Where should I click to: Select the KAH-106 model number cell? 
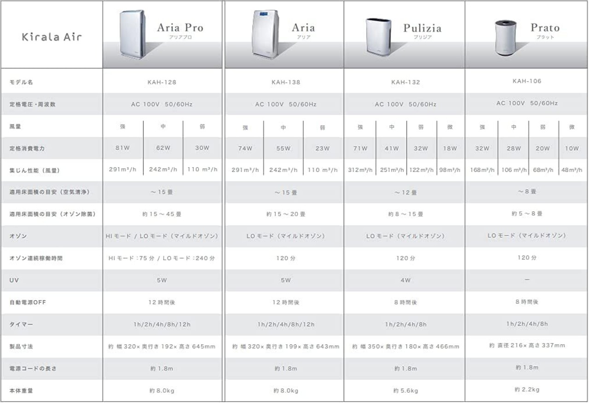point(527,81)
